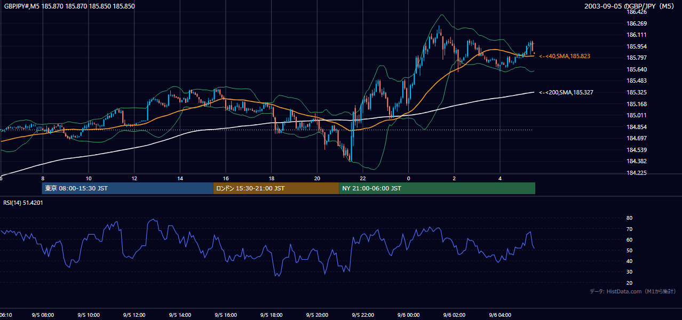
Task: Click price axis label 185.640
Action: tap(636, 69)
